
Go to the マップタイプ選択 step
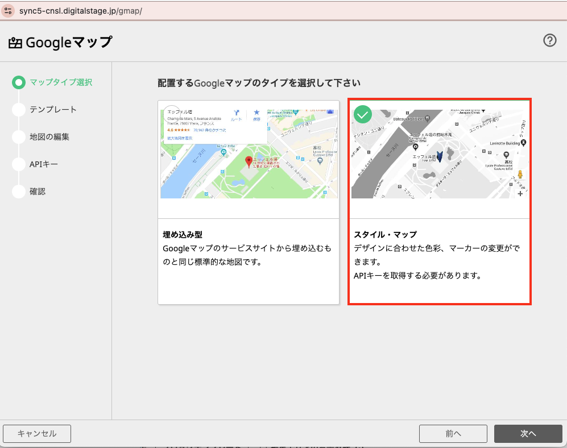61,82
